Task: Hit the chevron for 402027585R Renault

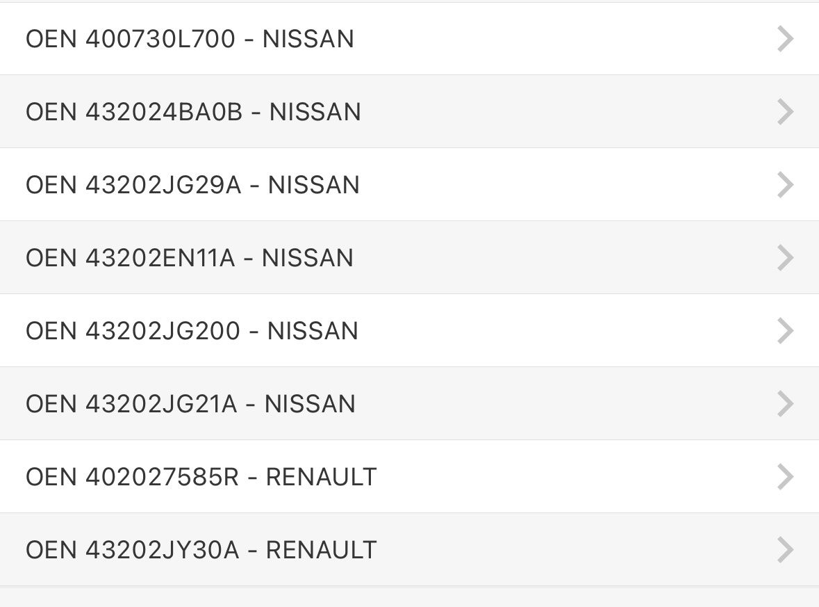Action: 785,477
